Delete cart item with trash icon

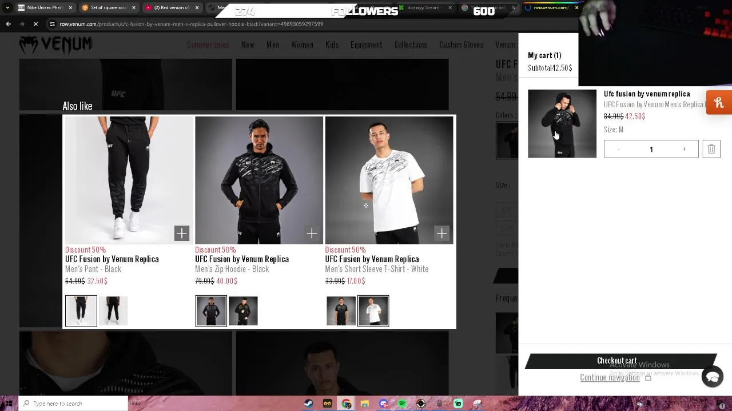coord(711,149)
